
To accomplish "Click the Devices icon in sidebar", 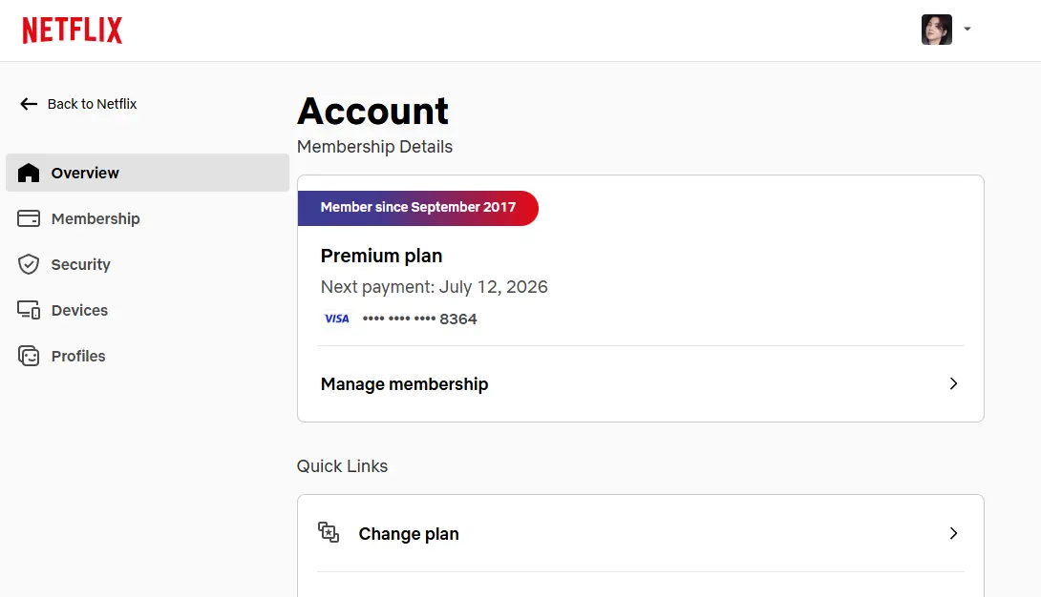I will (x=29, y=310).
